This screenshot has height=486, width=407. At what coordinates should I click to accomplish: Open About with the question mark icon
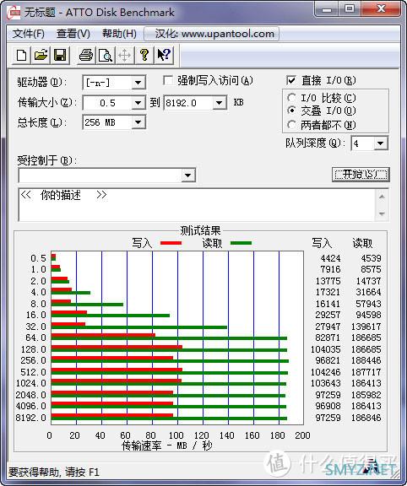(x=144, y=56)
